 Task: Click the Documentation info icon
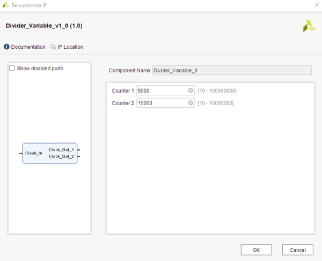pyautogui.click(x=7, y=47)
